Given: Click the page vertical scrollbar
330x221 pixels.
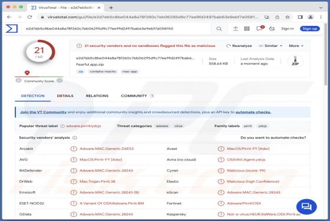Looking at the screenshot, I should [326, 54].
